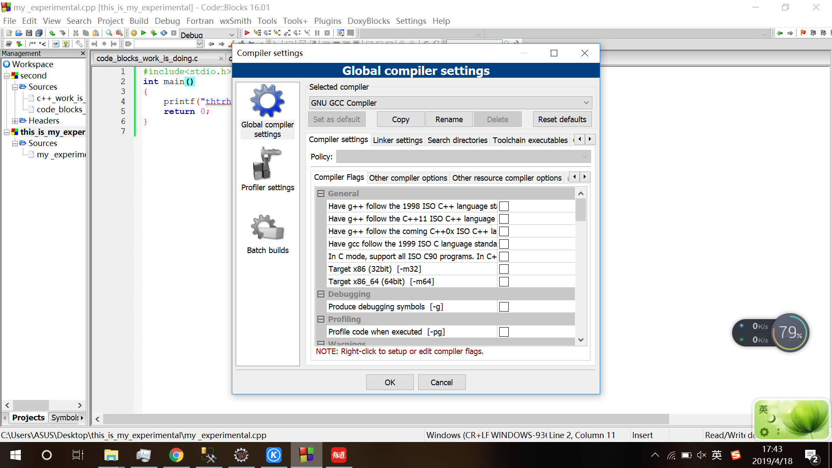Click the Find magnifier icon

pos(109,33)
